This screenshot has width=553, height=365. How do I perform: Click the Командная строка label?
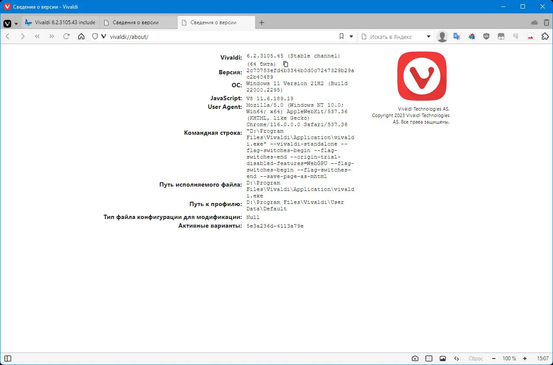[x=213, y=133]
